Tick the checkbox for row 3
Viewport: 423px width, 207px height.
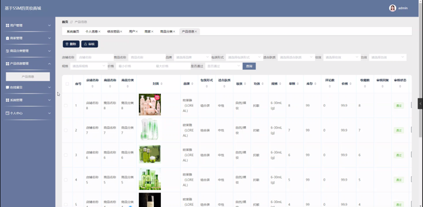66,155
